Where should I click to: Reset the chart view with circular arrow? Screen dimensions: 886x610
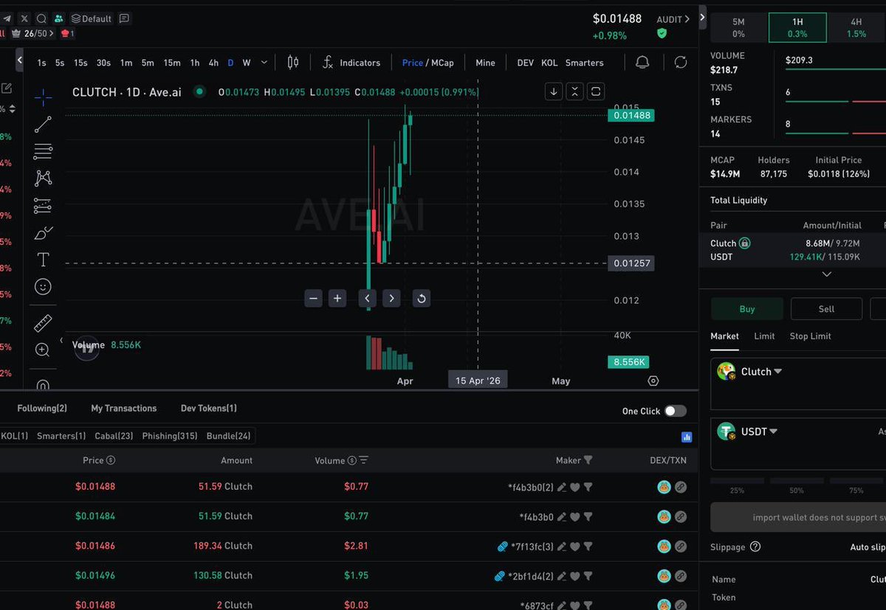point(421,298)
